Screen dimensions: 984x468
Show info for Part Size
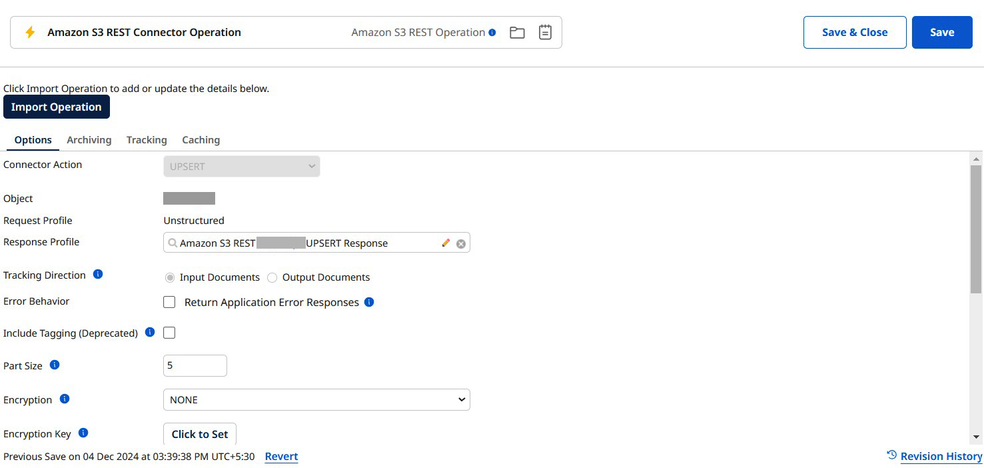[x=55, y=365]
